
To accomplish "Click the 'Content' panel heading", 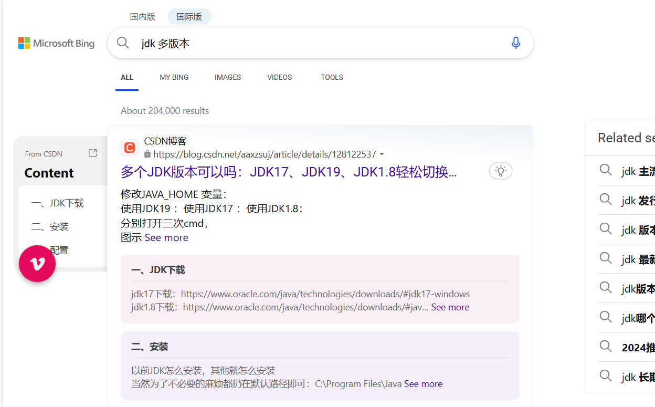I will [x=49, y=173].
